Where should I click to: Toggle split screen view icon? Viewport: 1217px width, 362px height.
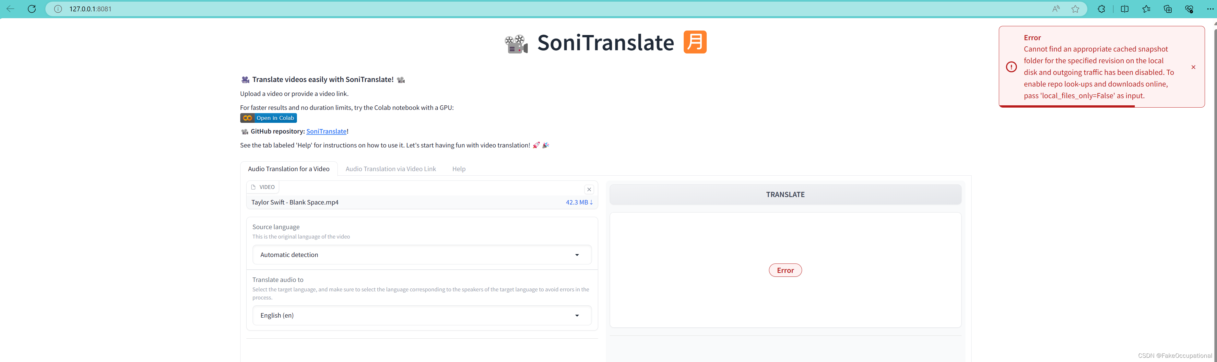point(1124,9)
